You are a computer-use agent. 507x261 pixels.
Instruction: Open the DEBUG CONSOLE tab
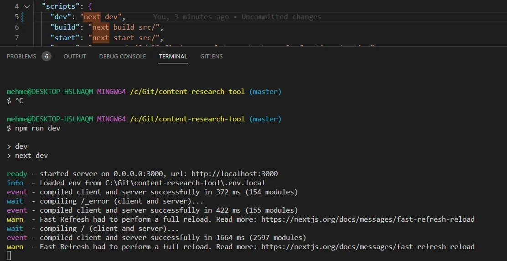(123, 57)
